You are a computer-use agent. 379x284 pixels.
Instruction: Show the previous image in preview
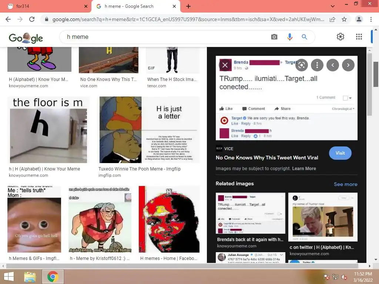tap(333, 65)
